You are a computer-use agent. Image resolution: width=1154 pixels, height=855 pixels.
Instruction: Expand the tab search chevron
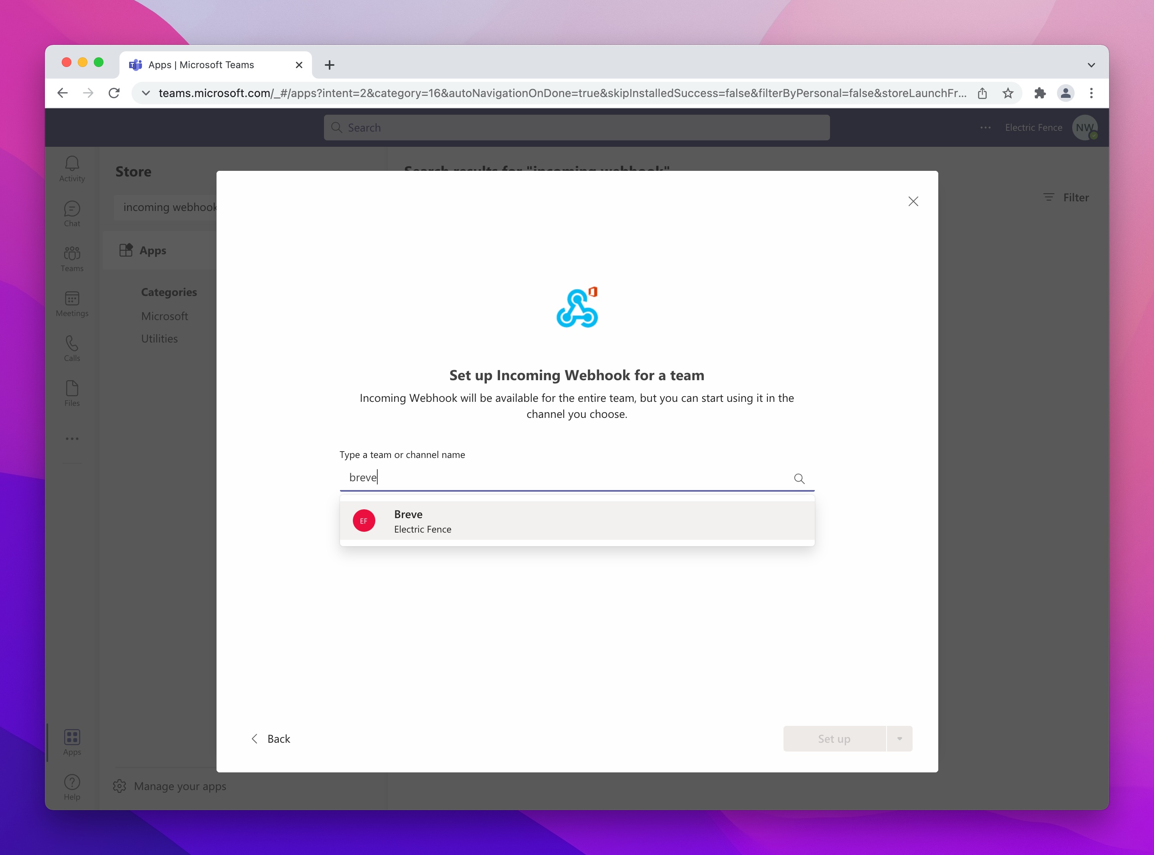point(1091,65)
